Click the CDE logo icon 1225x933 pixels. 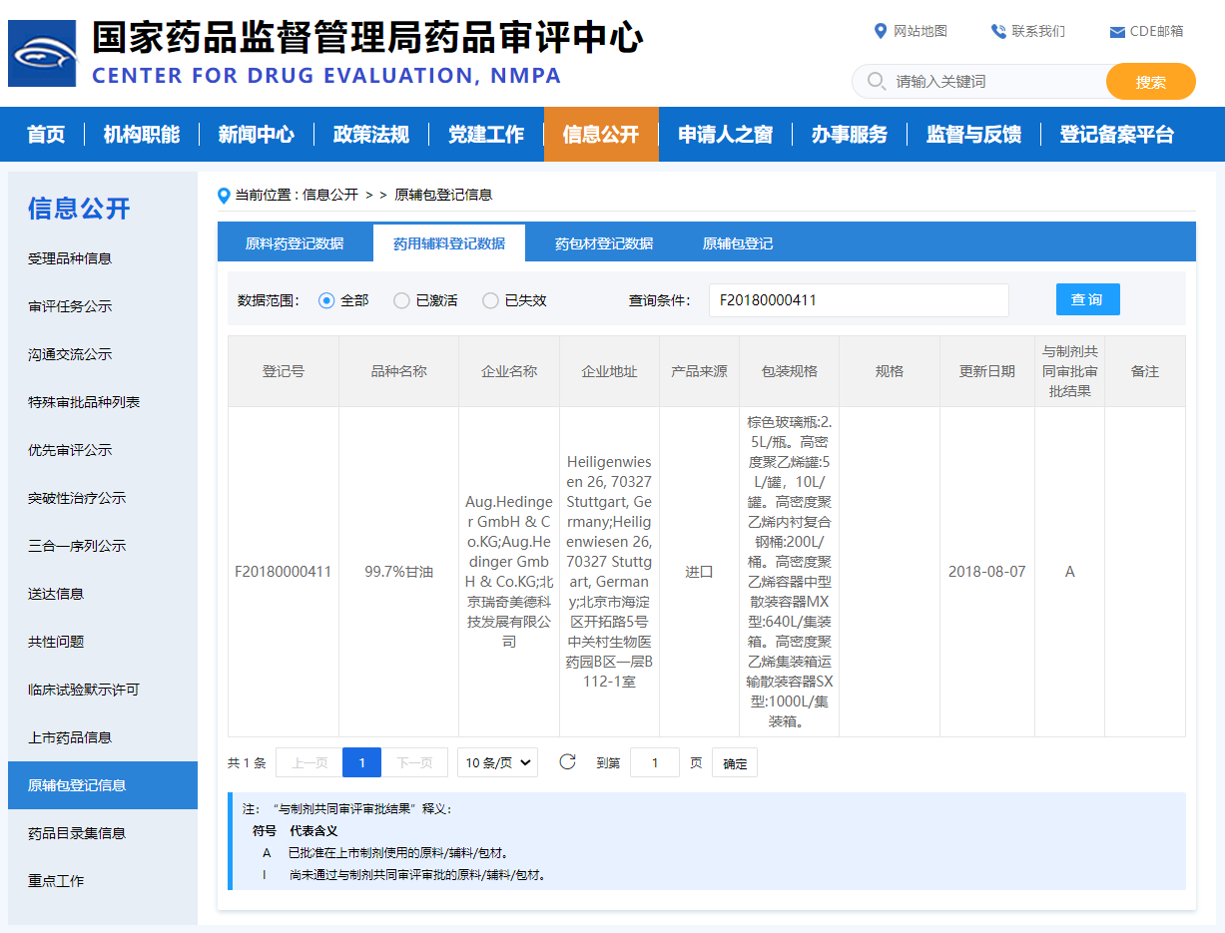(x=42, y=54)
